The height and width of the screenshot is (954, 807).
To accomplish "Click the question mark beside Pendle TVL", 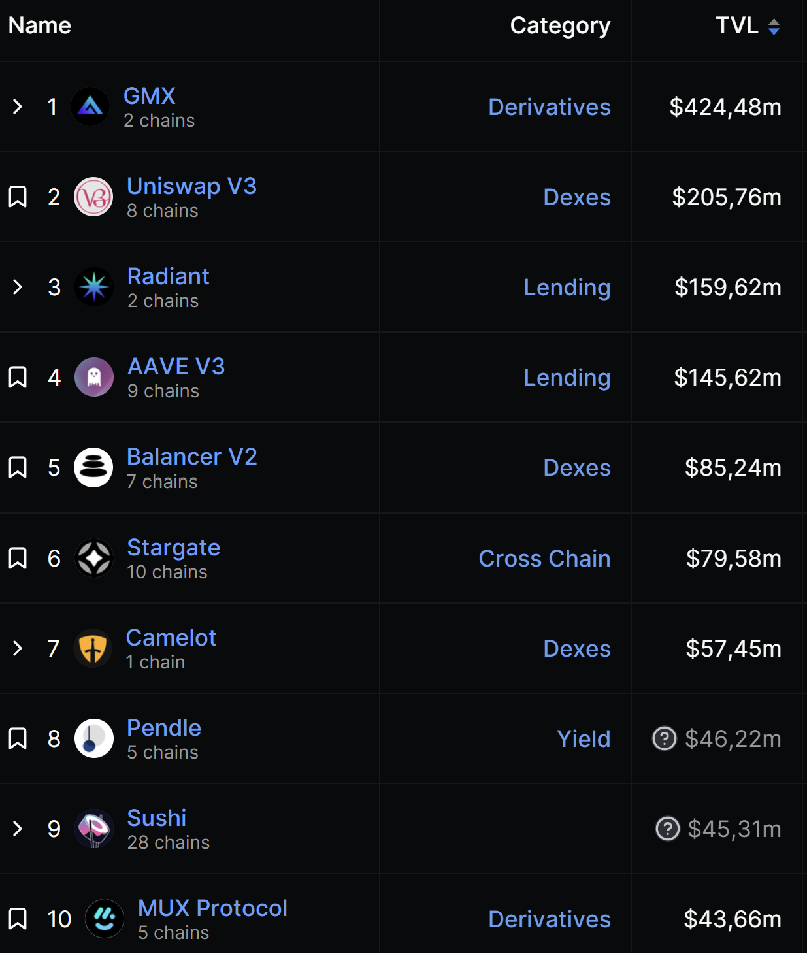I will [x=665, y=738].
